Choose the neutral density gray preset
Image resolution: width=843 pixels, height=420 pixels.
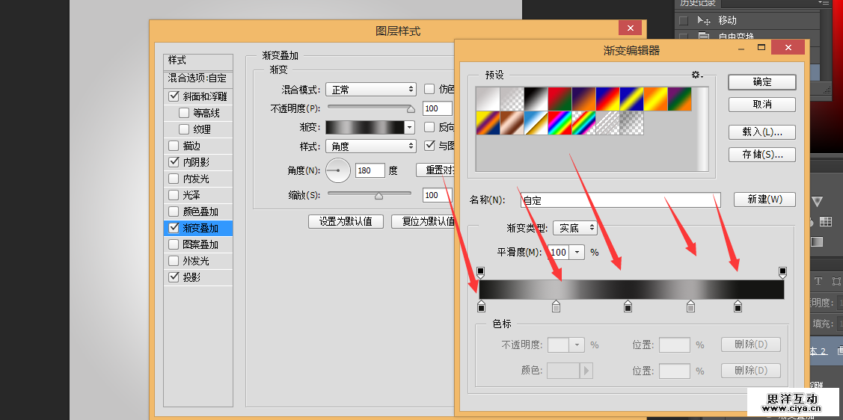tap(631, 123)
